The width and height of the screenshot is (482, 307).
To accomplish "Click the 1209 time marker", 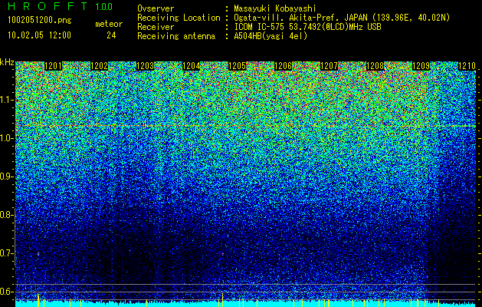I will click(x=421, y=66).
